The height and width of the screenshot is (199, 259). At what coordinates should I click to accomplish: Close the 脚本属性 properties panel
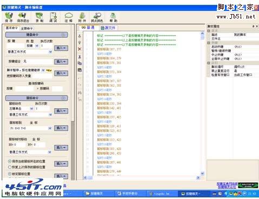(257, 26)
